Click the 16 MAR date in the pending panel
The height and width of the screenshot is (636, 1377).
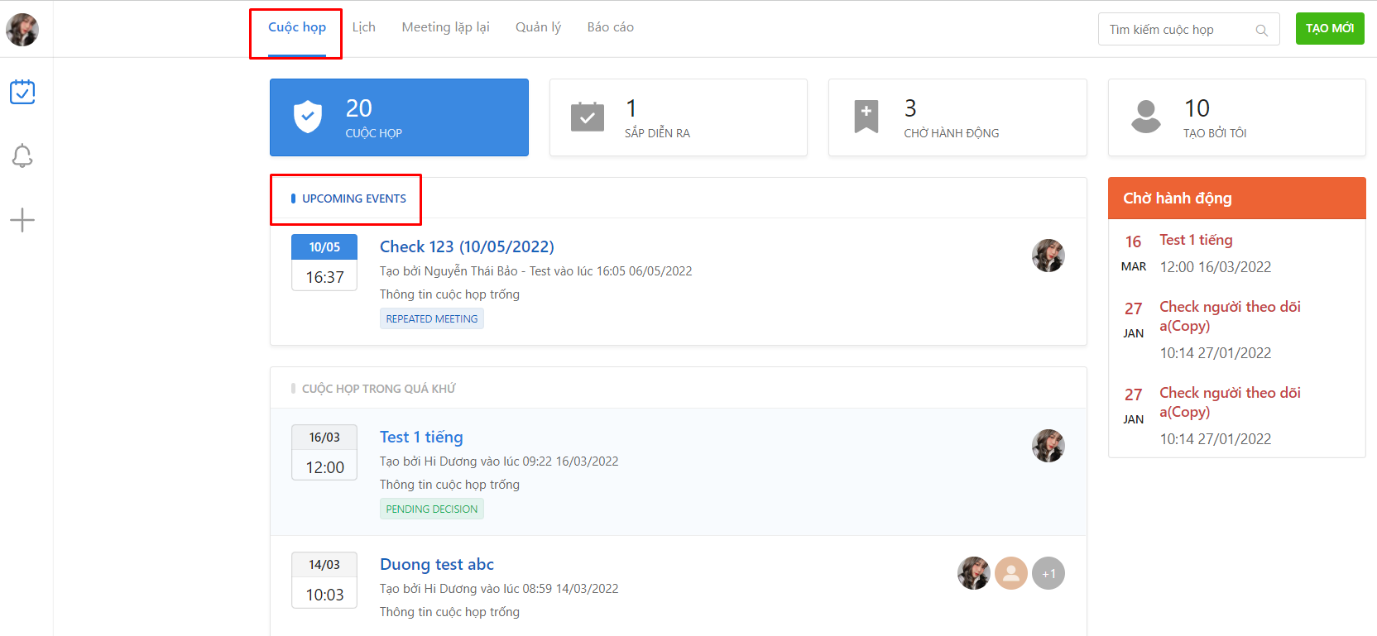tap(1134, 253)
